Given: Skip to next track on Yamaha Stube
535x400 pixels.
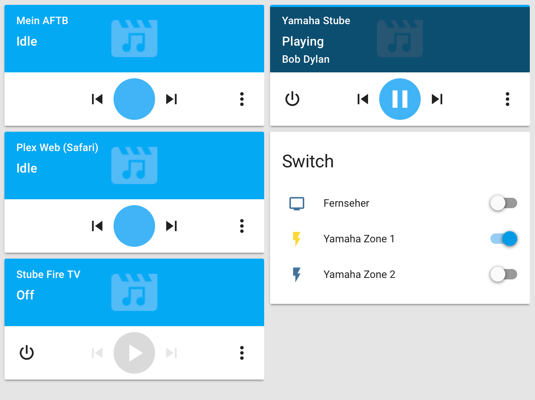Looking at the screenshot, I should [437, 99].
